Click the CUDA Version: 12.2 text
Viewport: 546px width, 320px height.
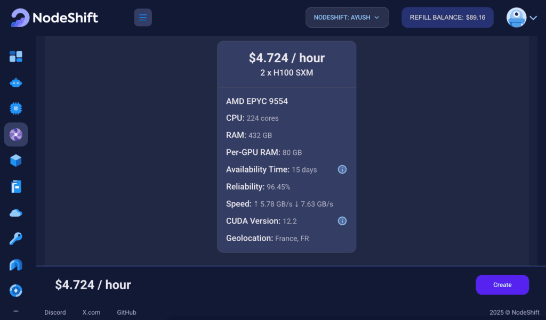pos(261,221)
